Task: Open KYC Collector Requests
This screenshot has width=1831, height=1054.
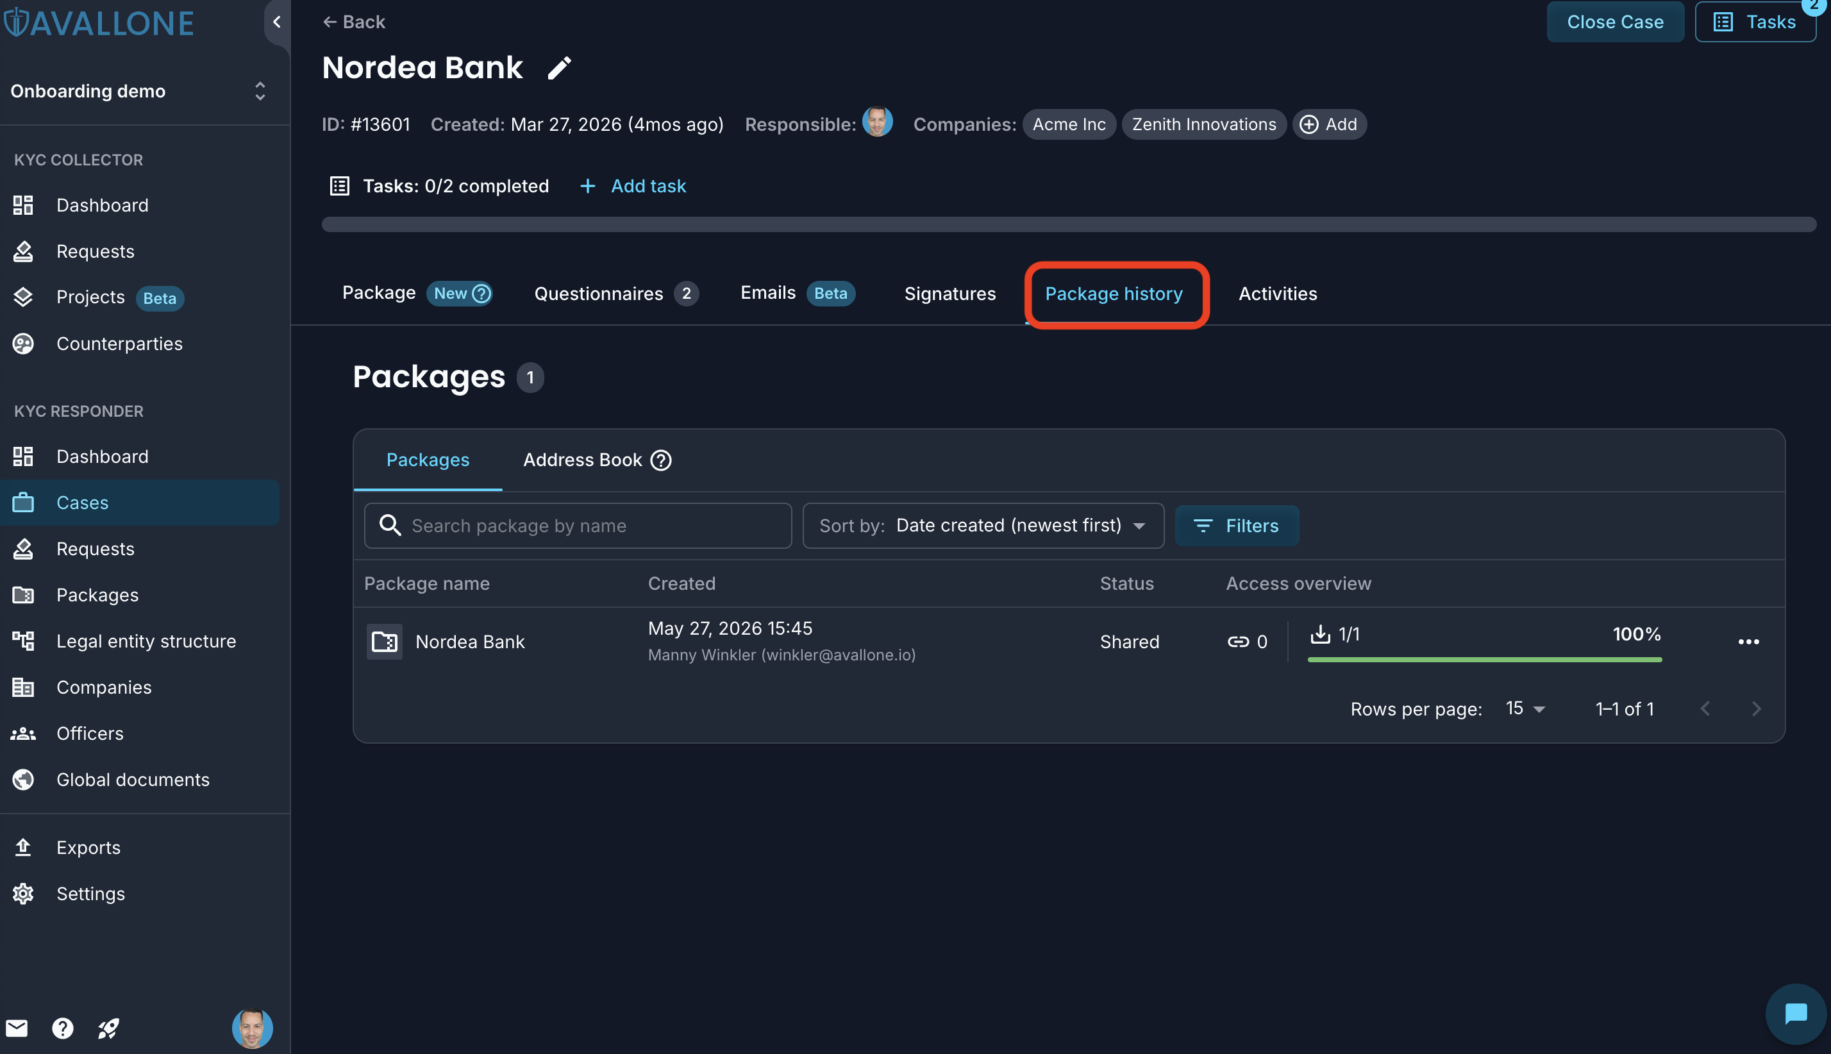Action: pos(140,251)
